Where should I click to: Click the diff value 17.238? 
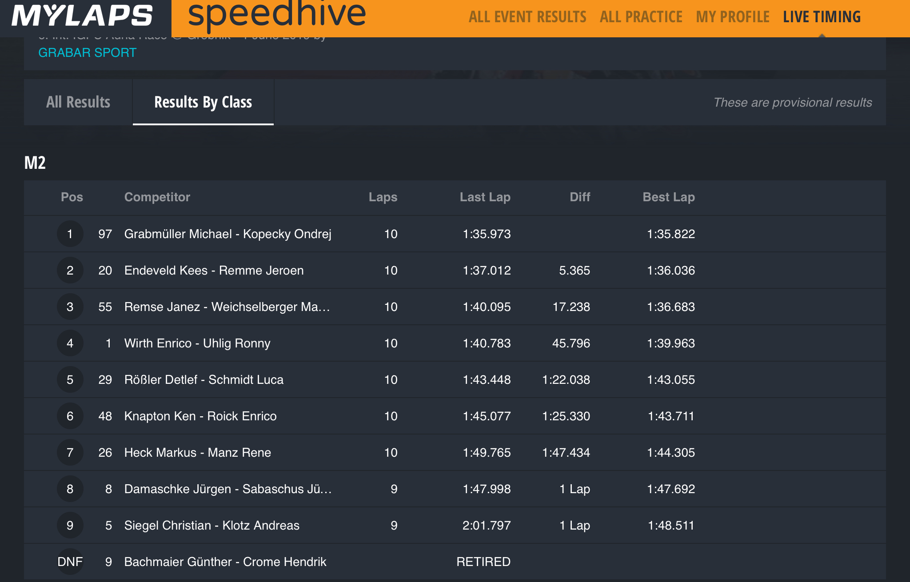[x=571, y=307]
